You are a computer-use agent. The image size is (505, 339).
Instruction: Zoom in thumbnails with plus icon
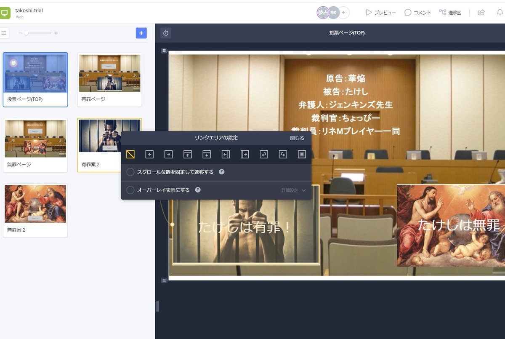tap(56, 33)
